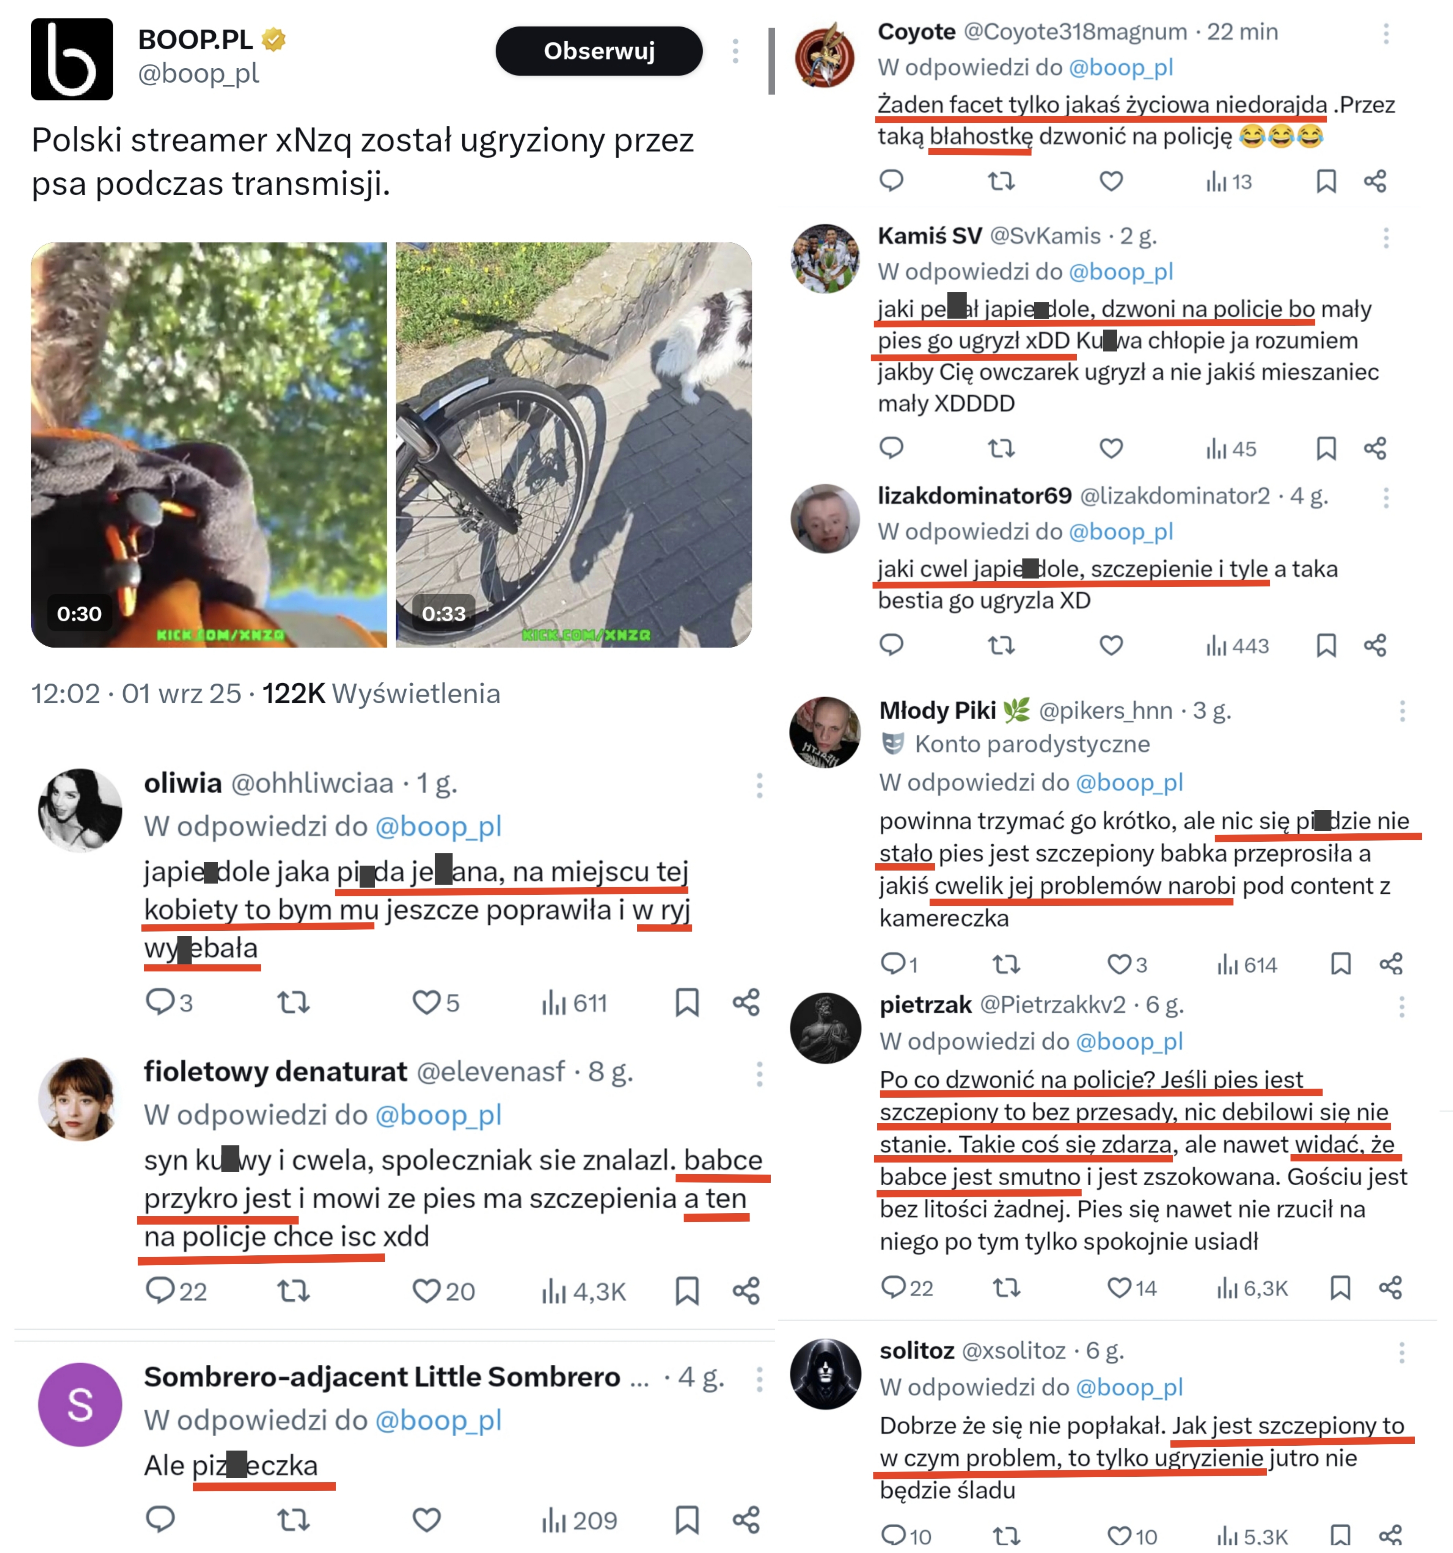This screenshot has height=1553, width=1453.
Task: Share the Sombrero-adjacent Little Sombrero reply
Action: click(x=746, y=1519)
